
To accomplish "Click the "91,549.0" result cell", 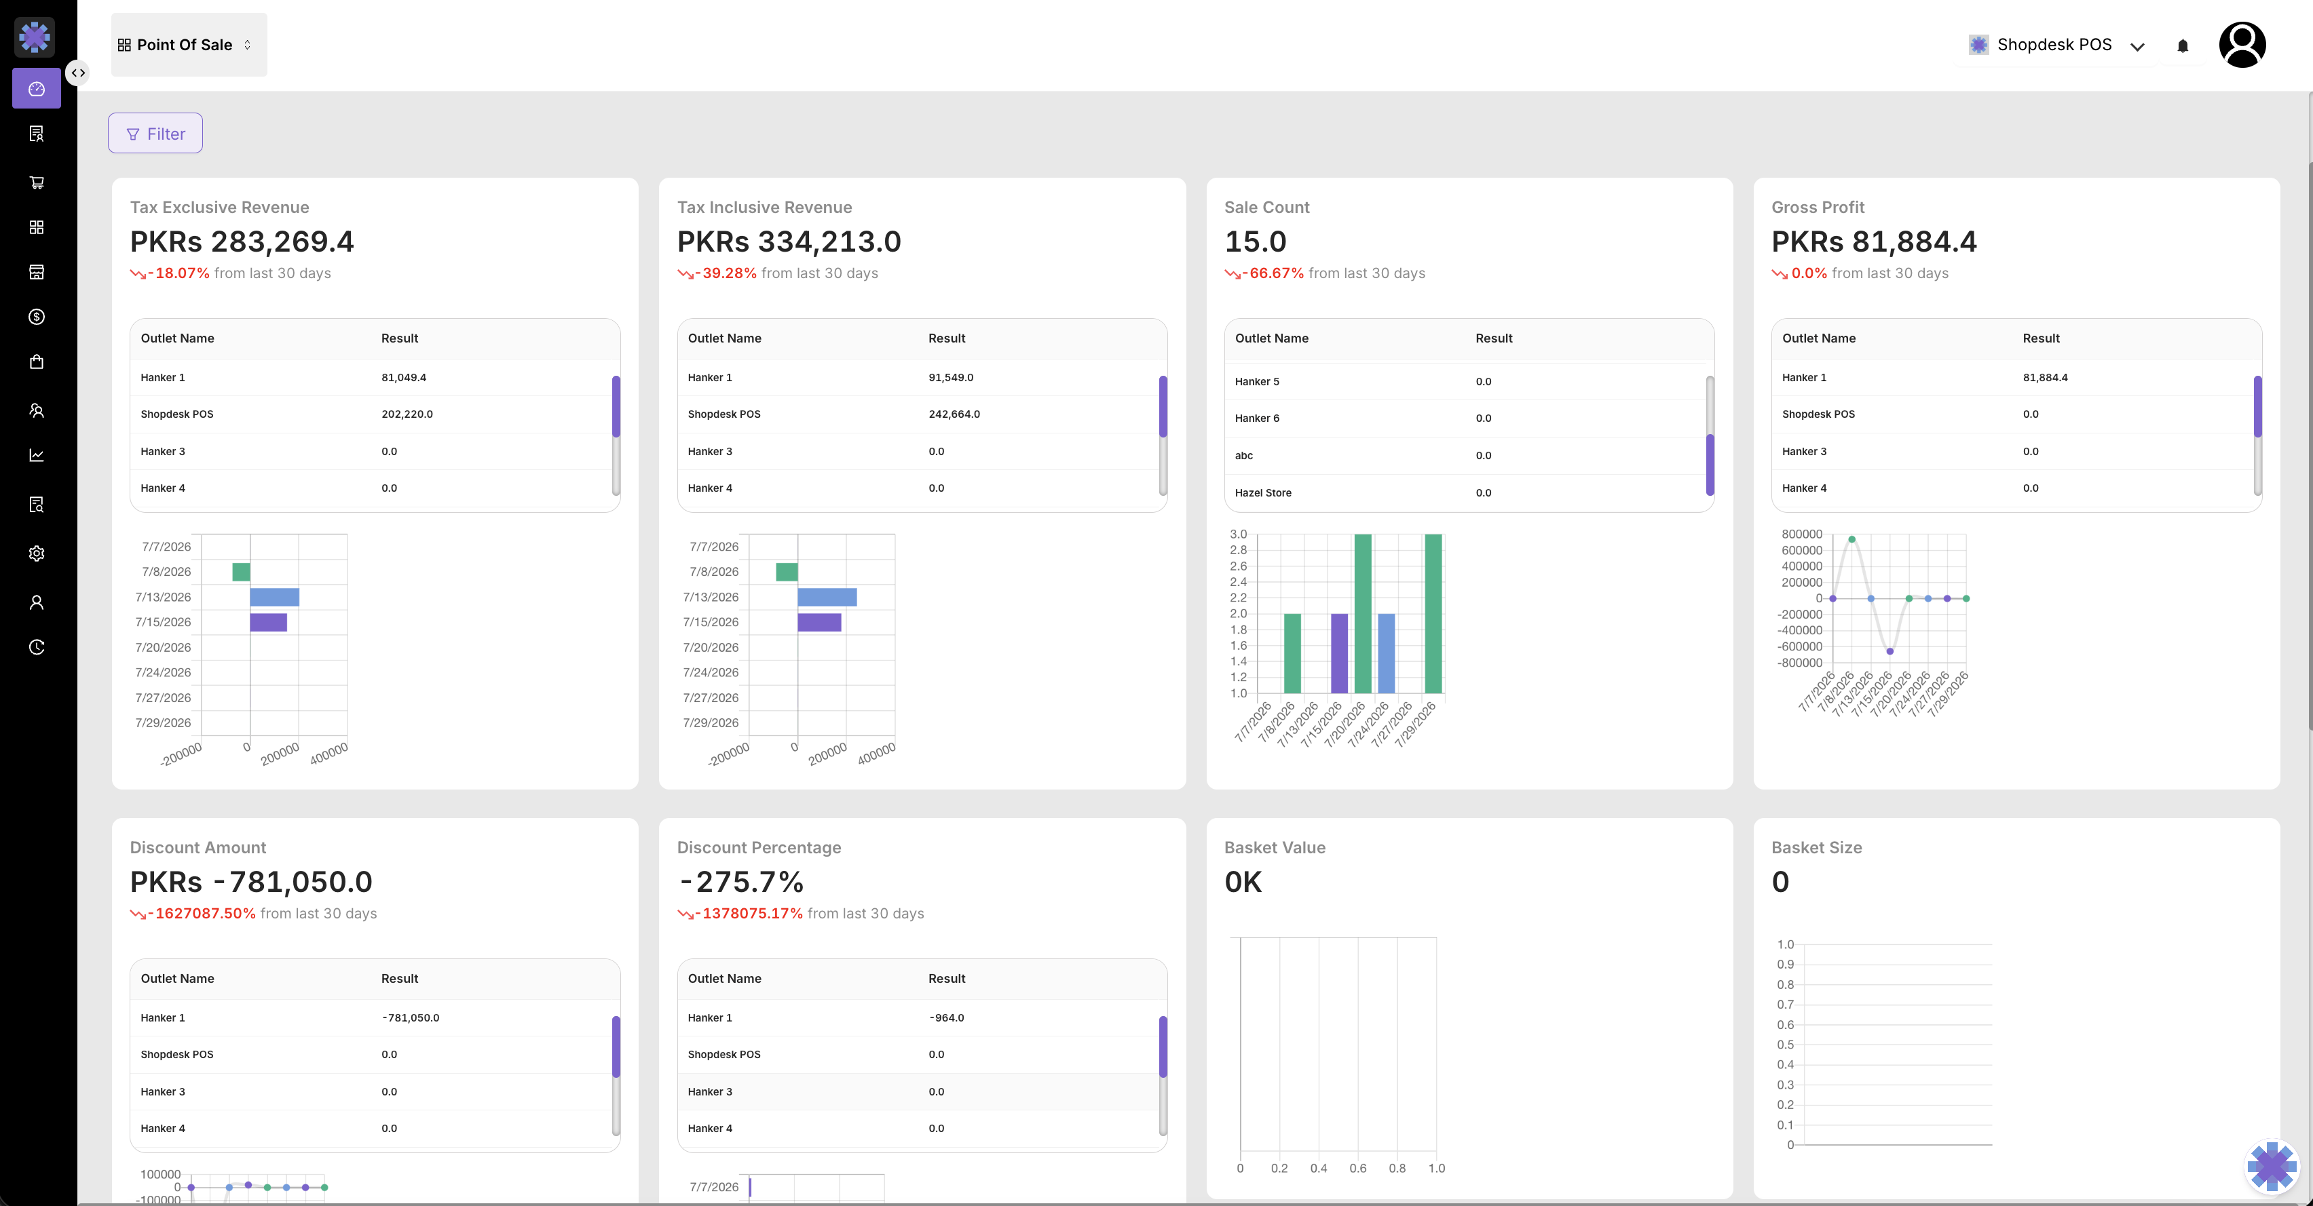I will [x=951, y=378].
